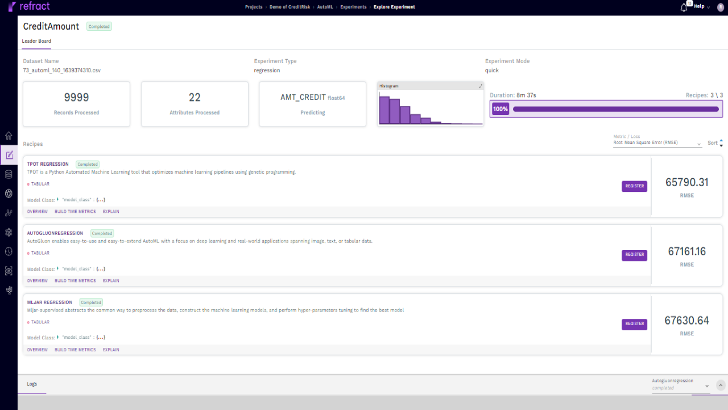This screenshot has height=410, width=728.
Task: Open the Datasets database icon
Action: coord(8,174)
